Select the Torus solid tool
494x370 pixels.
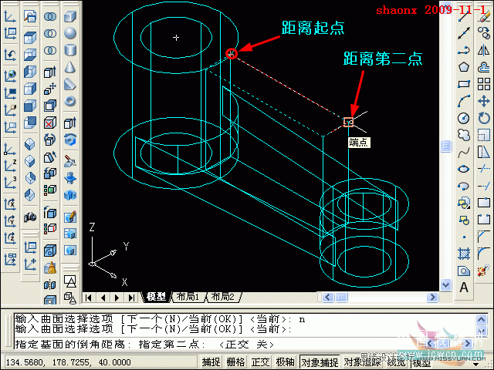point(70,101)
